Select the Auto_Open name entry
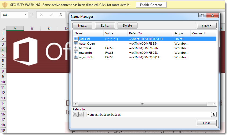The width and height of the screenshot is (229, 137). coord(86,44)
